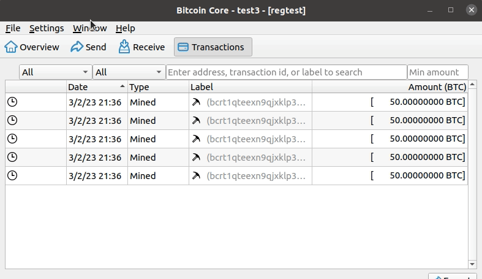This screenshot has height=279, width=482.
Task: Click the Receive inbox icon
Action: [x=124, y=47]
